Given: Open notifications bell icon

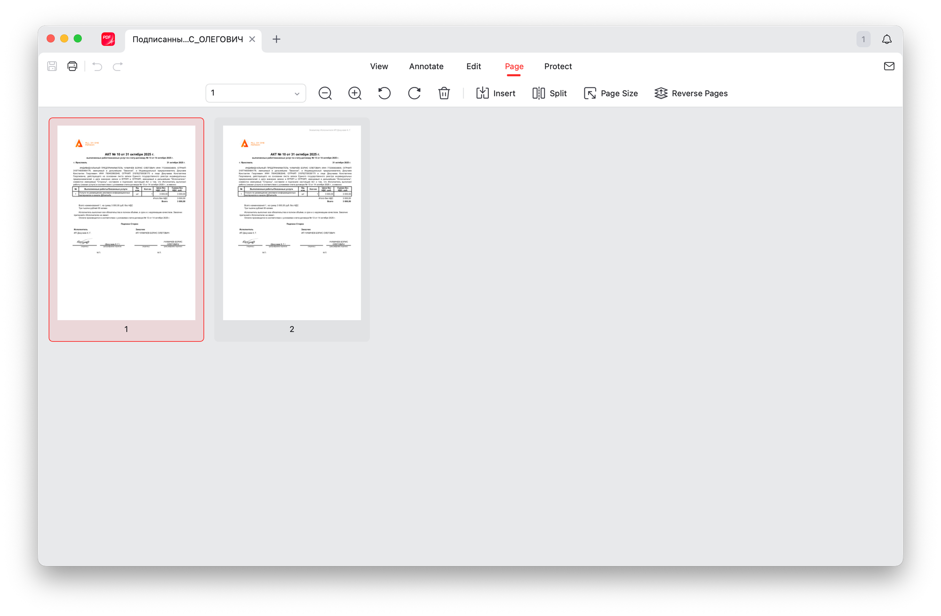Looking at the screenshot, I should (887, 39).
